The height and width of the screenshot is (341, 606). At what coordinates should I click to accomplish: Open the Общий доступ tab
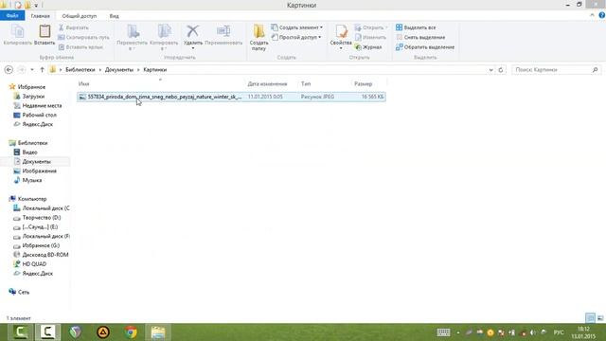[x=80, y=16]
